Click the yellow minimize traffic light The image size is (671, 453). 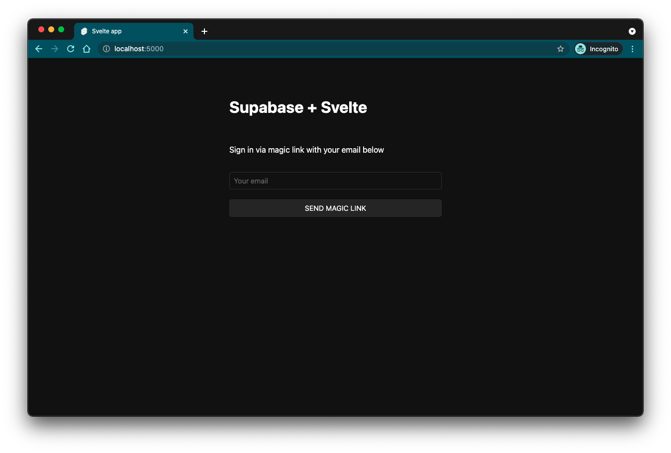coord(51,29)
